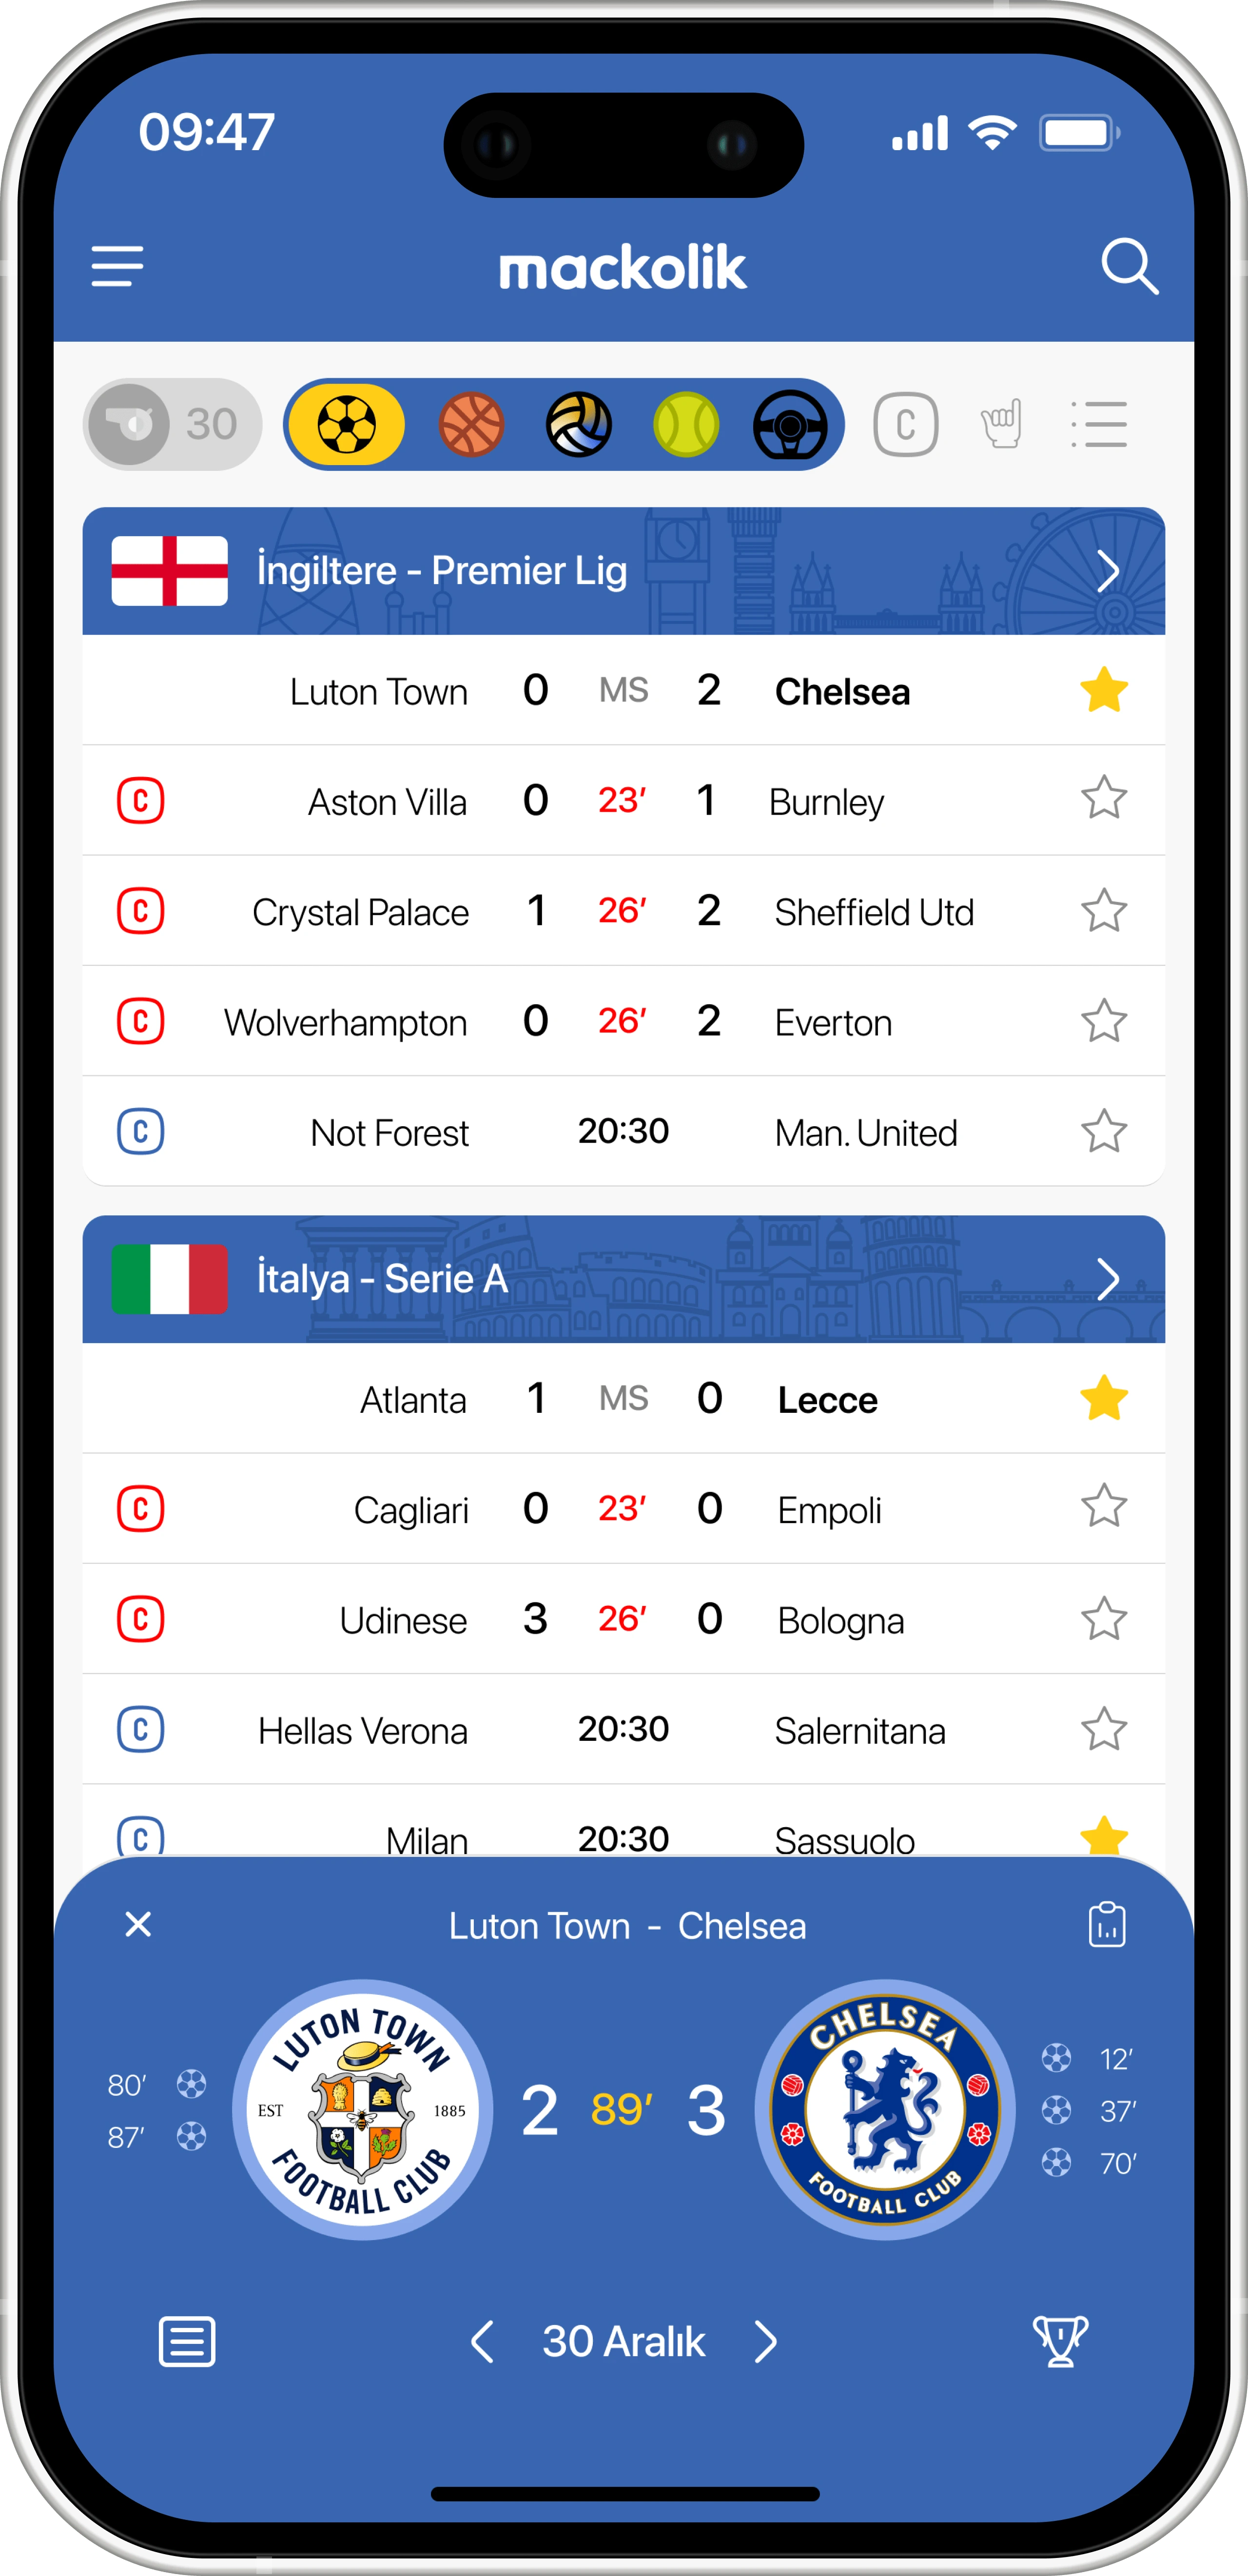Select the basketball sport icon

coord(471,425)
